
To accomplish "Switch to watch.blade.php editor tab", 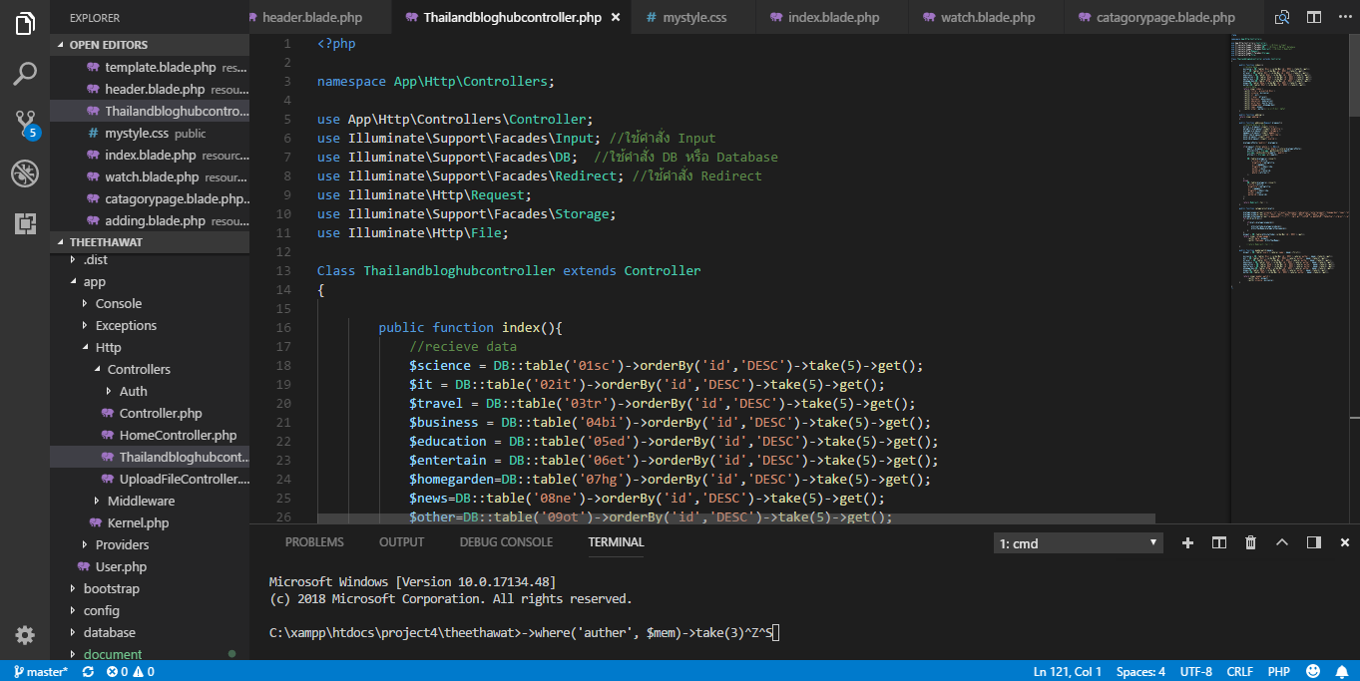I will click(988, 17).
